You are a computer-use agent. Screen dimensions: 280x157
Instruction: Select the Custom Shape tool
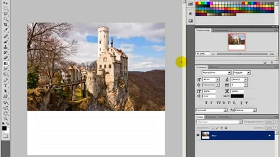click(5, 96)
